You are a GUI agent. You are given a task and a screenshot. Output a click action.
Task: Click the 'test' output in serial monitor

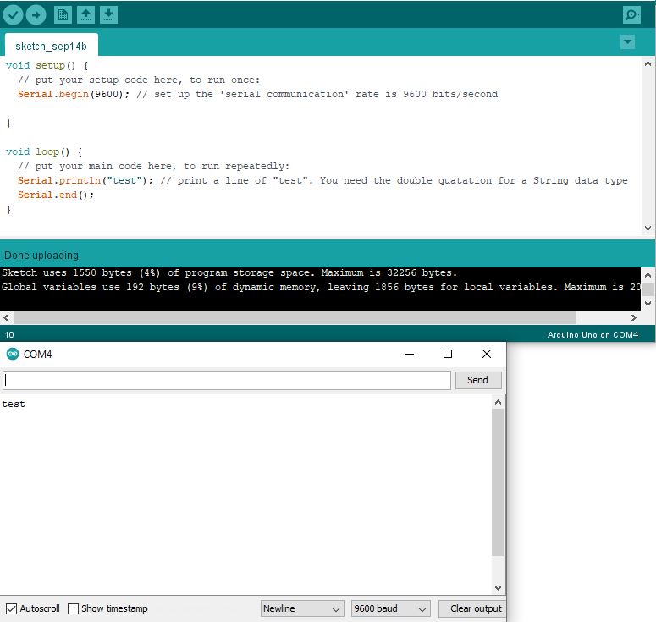tap(14, 404)
